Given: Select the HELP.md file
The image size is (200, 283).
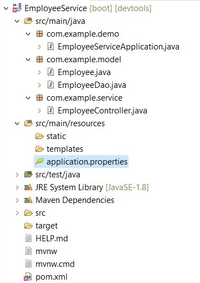Looking at the screenshot, I should pyautogui.click(x=52, y=239).
